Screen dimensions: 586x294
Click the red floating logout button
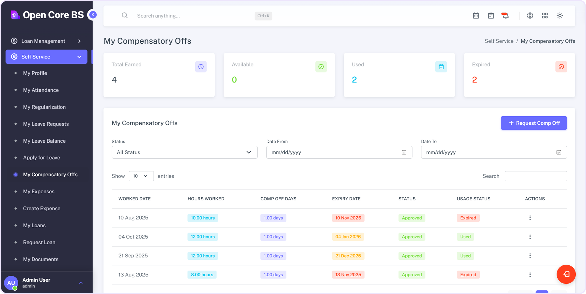coord(566,274)
